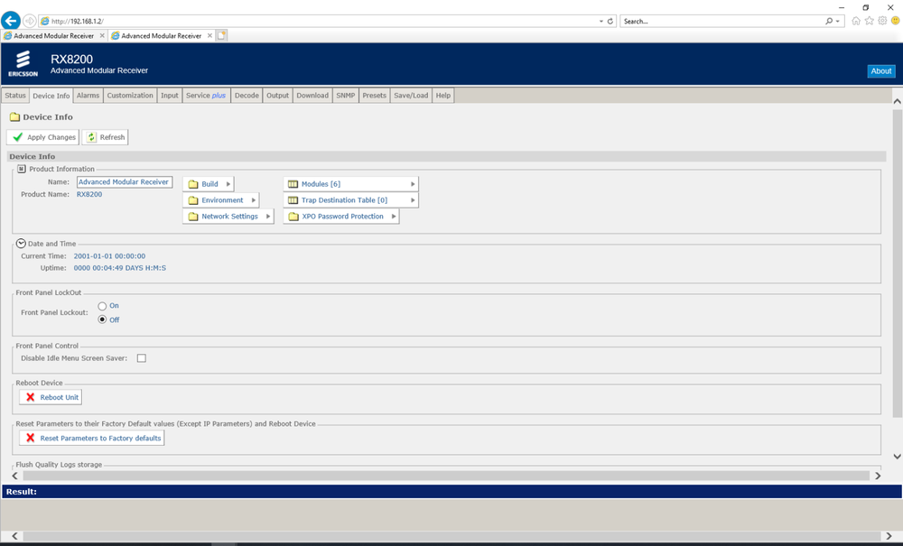The image size is (903, 546).
Task: Open browser settings gear icon
Action: point(881,21)
